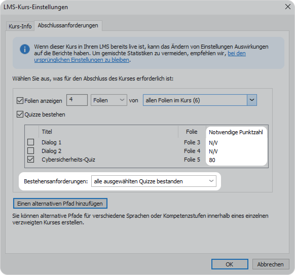Click the Folie 3 cell
This screenshot has width=295, height=275.
click(192, 142)
